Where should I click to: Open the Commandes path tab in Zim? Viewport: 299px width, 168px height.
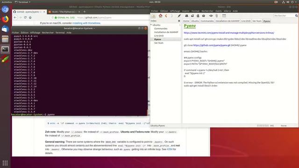tap(207, 21)
